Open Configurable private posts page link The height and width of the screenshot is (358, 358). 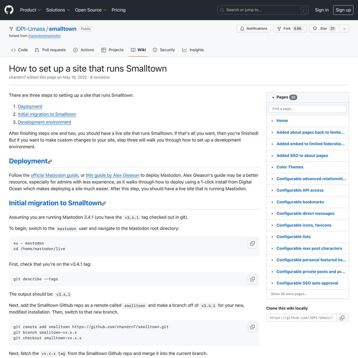click(311, 272)
